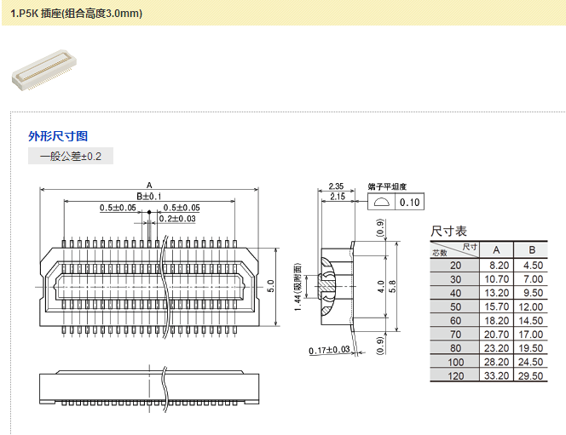Click the flatness semicircle symbol box
This screenshot has height=435, width=566.
(x=382, y=203)
